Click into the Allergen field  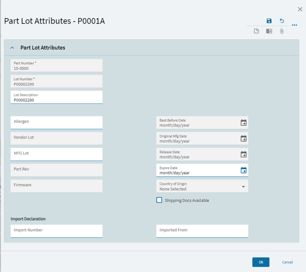point(56,122)
